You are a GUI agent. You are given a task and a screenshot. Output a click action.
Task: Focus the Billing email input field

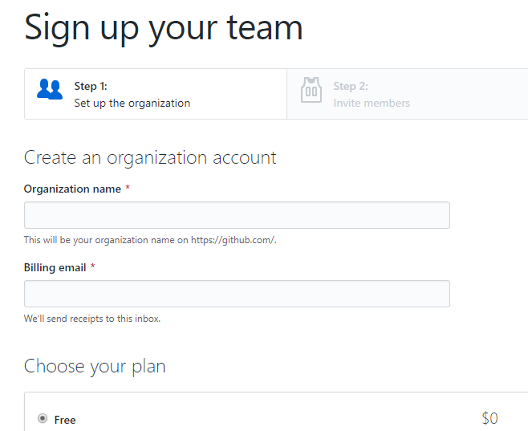237,294
